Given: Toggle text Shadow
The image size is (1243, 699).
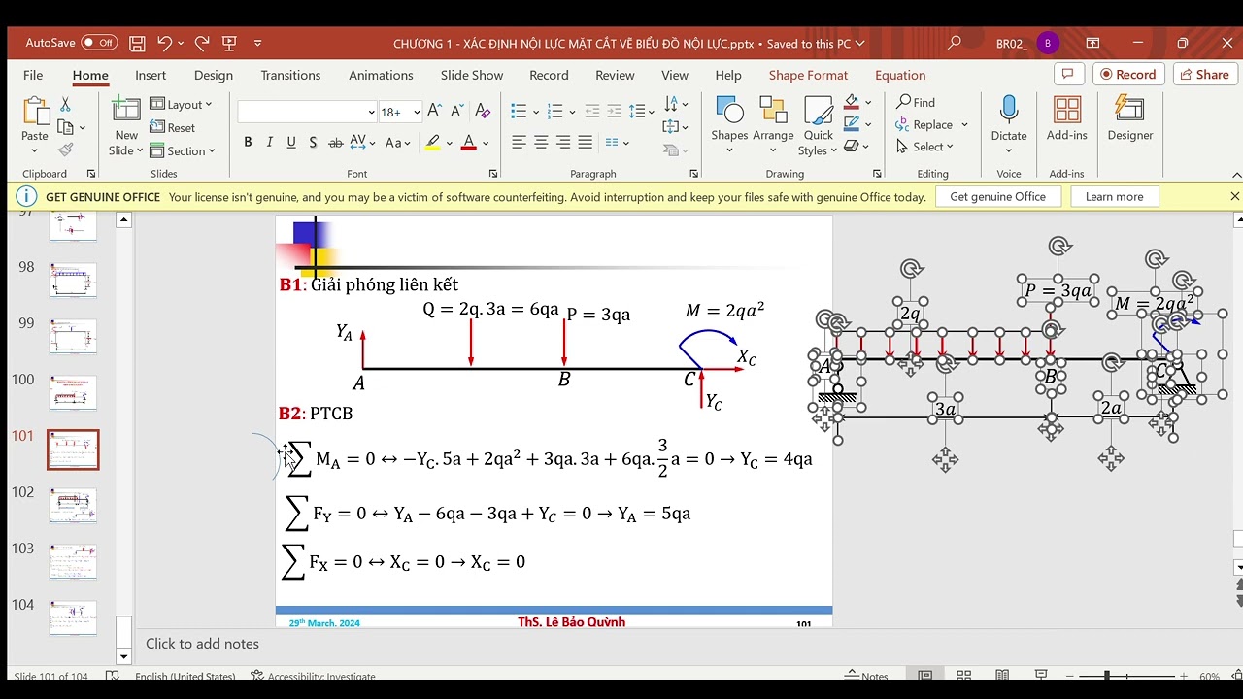Looking at the screenshot, I should [x=313, y=143].
